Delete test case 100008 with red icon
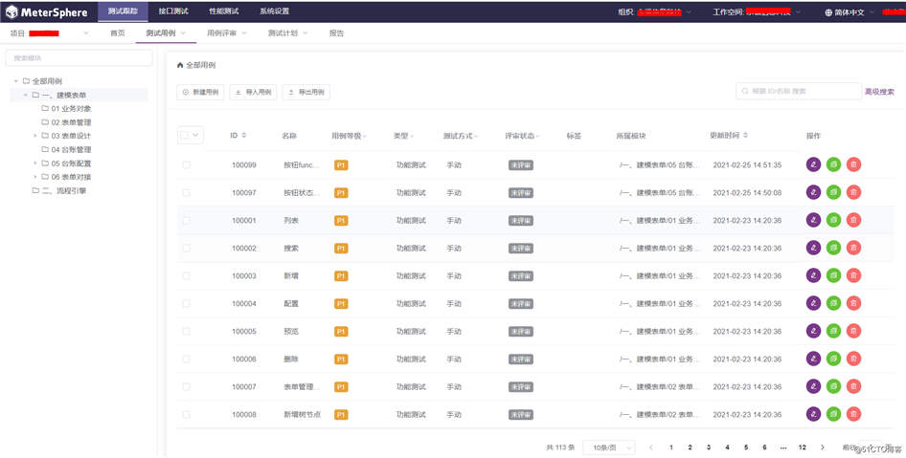Image resolution: width=906 pixels, height=458 pixels. pyautogui.click(x=853, y=414)
